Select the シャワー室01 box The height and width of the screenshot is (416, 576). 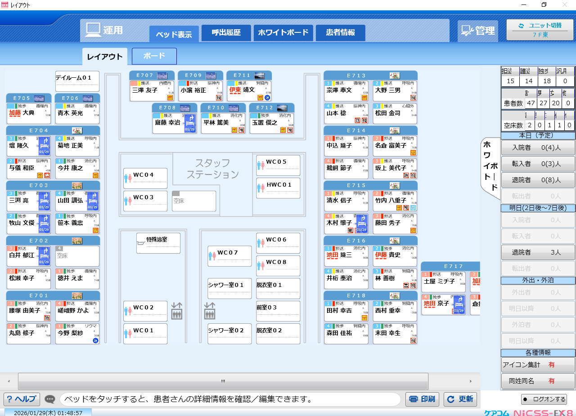pyautogui.click(x=229, y=288)
